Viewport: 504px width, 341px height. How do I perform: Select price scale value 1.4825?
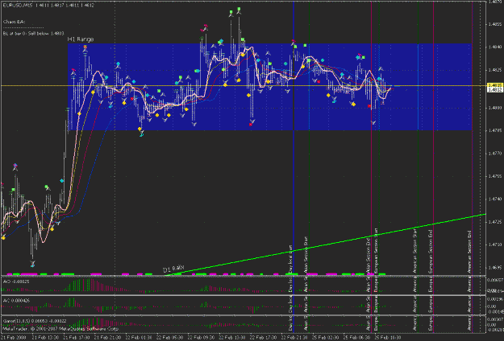pyautogui.click(x=495, y=70)
